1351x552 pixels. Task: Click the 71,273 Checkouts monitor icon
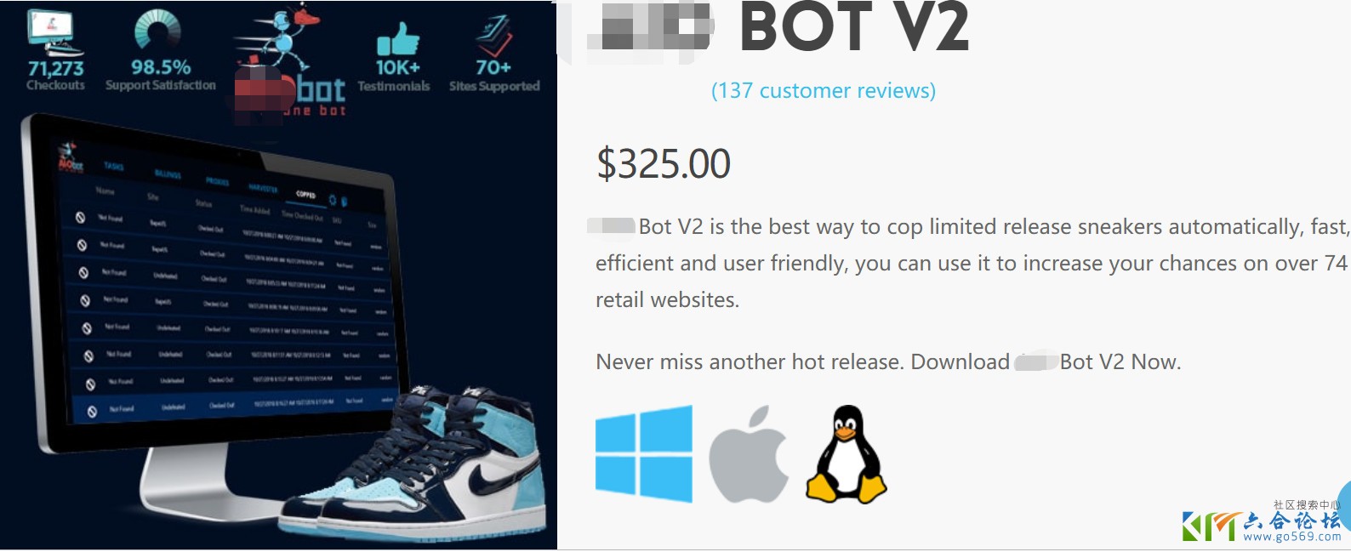pyautogui.click(x=50, y=33)
